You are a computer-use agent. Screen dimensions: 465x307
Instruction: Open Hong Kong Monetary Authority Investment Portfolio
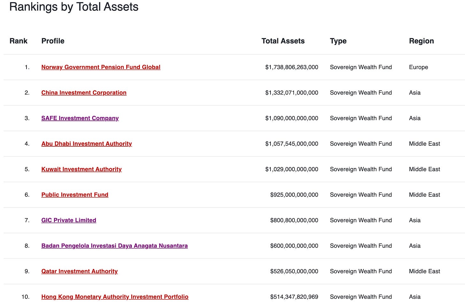pyautogui.click(x=115, y=297)
